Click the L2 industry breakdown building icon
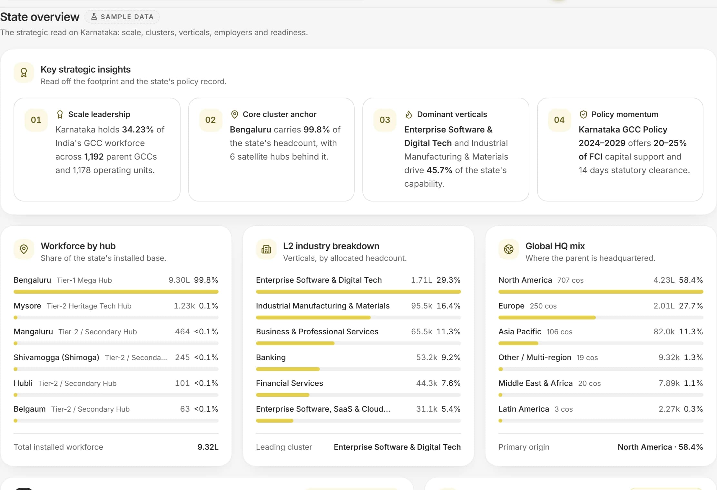 pos(266,249)
